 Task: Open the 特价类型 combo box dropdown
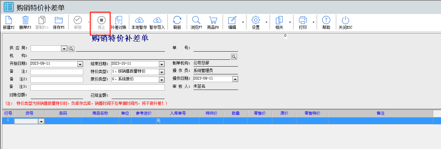point(162,72)
